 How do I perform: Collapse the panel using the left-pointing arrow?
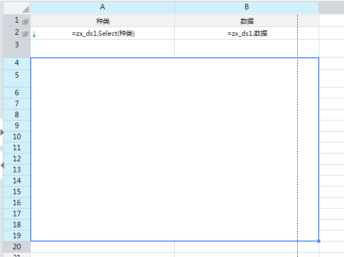click(x=2, y=165)
